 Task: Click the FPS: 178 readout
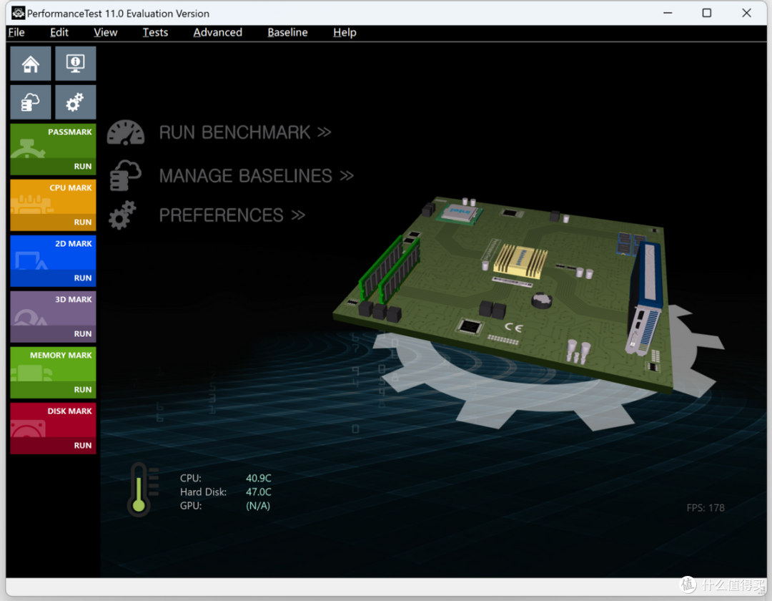click(706, 508)
